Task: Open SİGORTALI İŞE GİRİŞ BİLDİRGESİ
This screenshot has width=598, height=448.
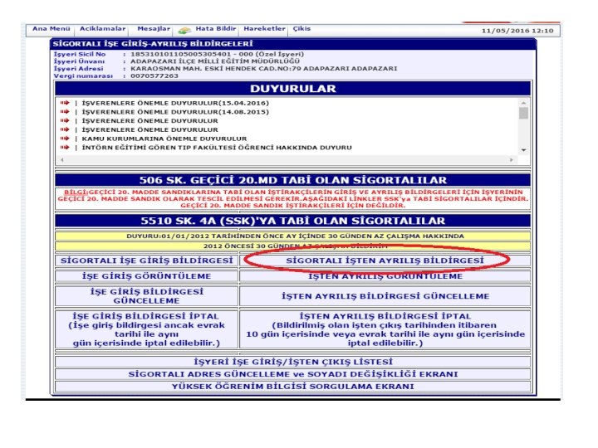Action: (x=147, y=261)
